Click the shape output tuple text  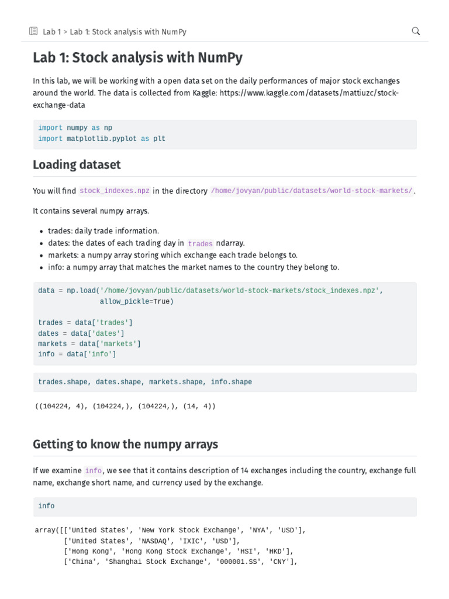[x=125, y=406]
